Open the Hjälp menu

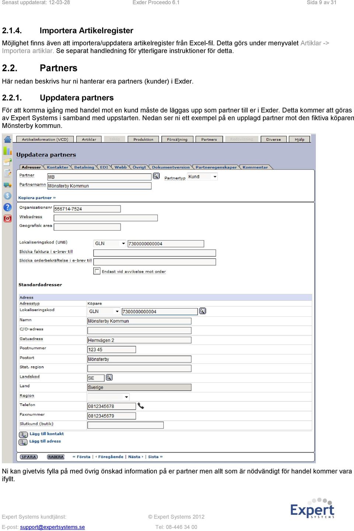tap(299, 139)
